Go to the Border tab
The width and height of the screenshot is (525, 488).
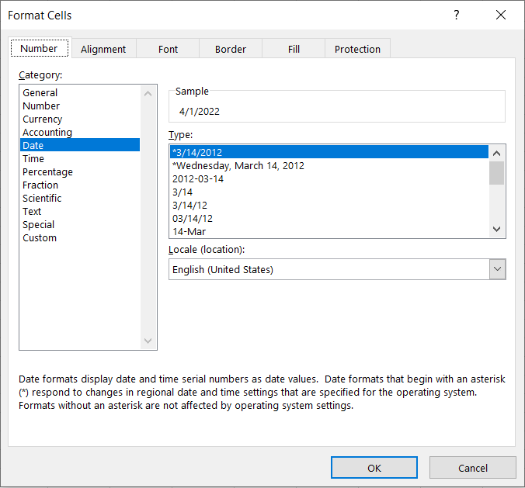tap(231, 49)
